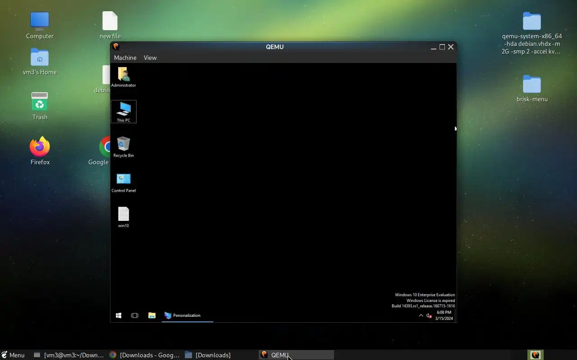Screen dimensions: 577x360
Task: Close the QEMU window
Action: click(451, 47)
